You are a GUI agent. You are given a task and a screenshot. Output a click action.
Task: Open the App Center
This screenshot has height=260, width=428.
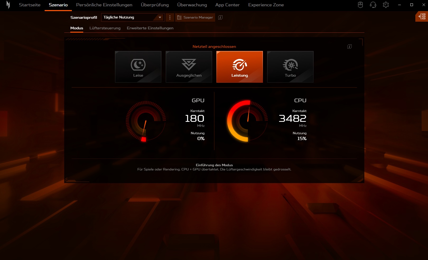(x=227, y=5)
